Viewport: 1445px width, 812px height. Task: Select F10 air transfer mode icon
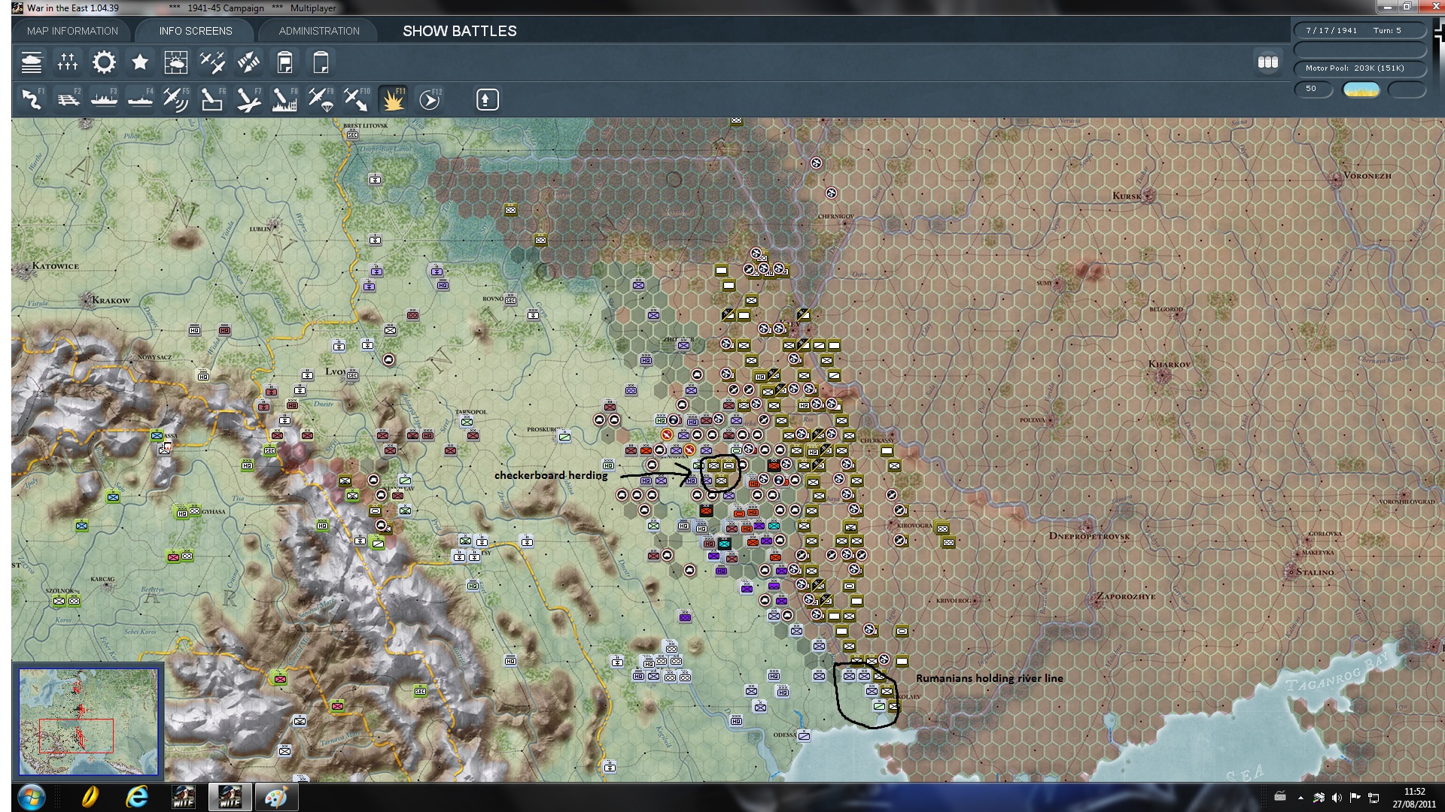click(x=357, y=99)
